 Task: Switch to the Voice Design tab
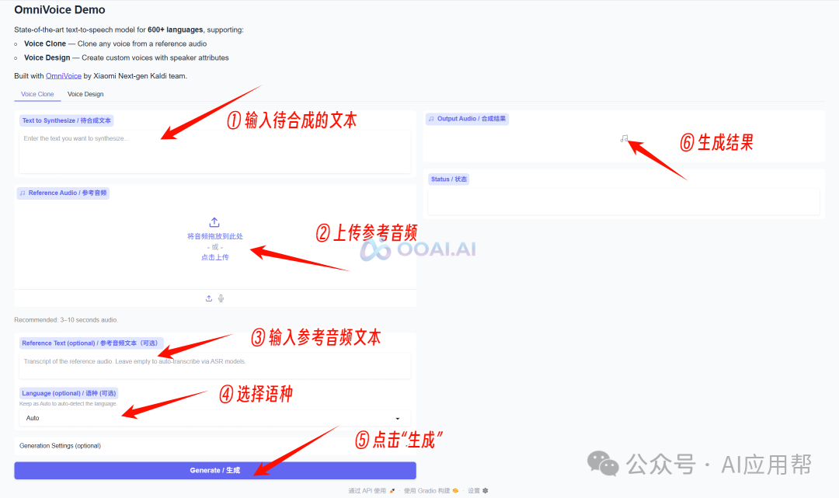(x=85, y=93)
